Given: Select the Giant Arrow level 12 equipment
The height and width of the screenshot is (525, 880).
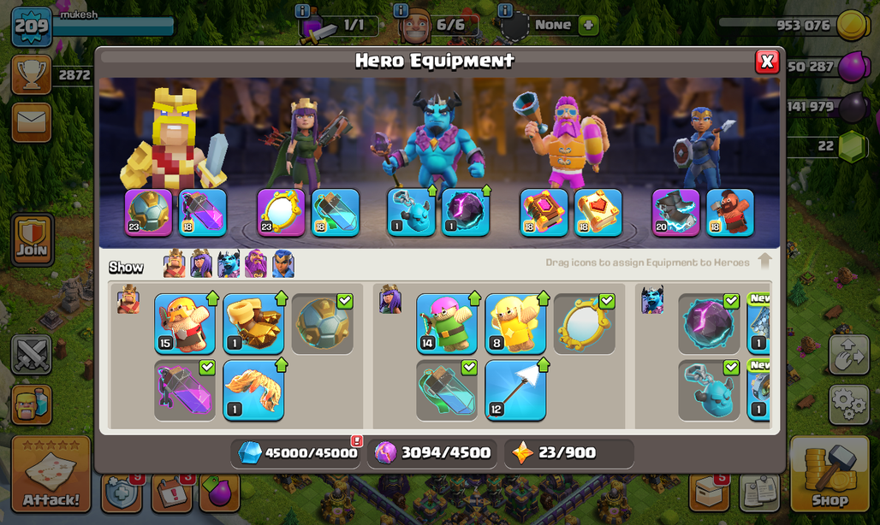Looking at the screenshot, I should pyautogui.click(x=515, y=391).
